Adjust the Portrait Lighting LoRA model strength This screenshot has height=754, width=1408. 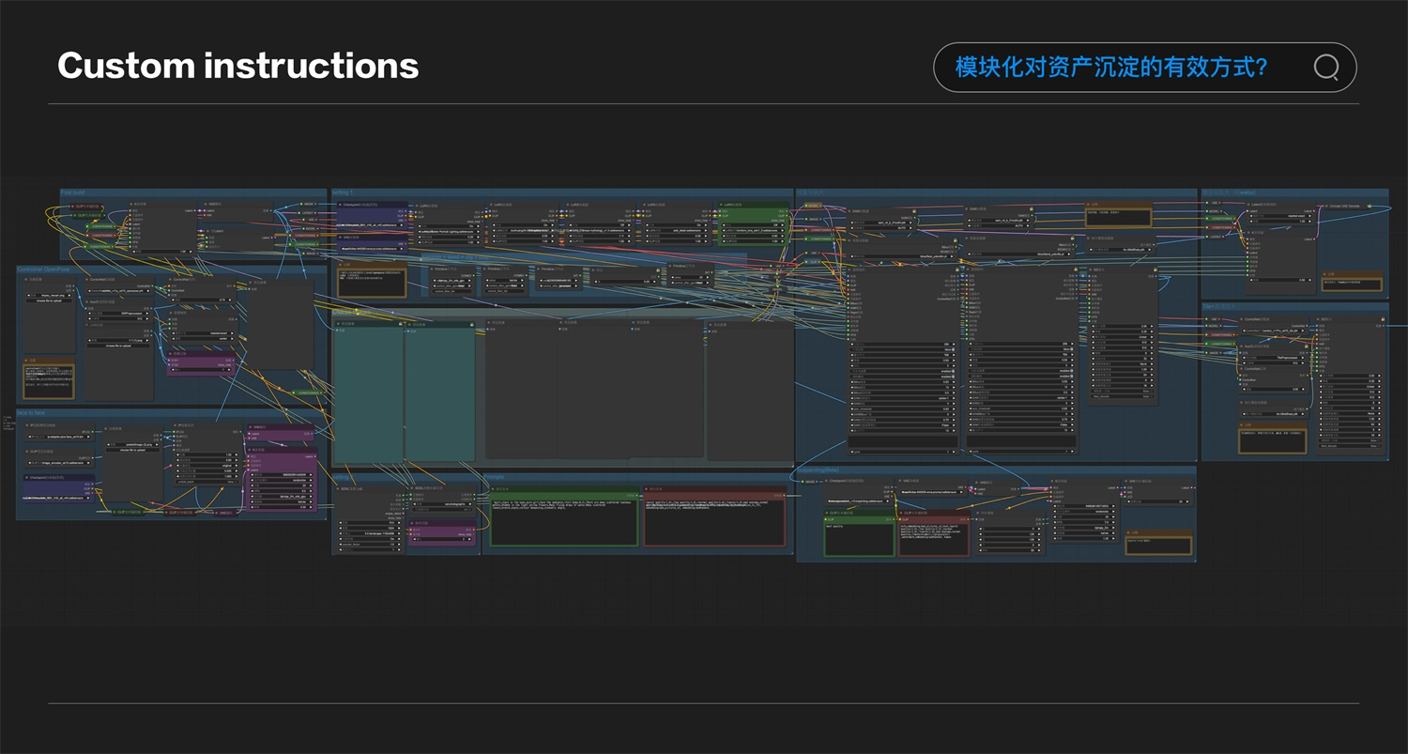(448, 237)
